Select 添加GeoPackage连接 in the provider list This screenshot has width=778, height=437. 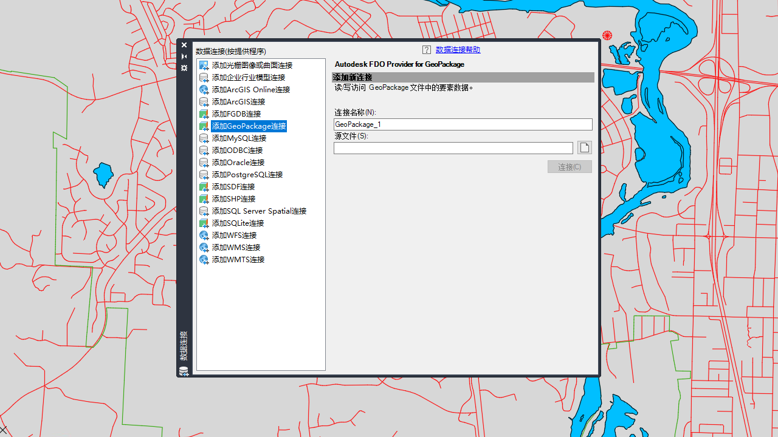(249, 126)
